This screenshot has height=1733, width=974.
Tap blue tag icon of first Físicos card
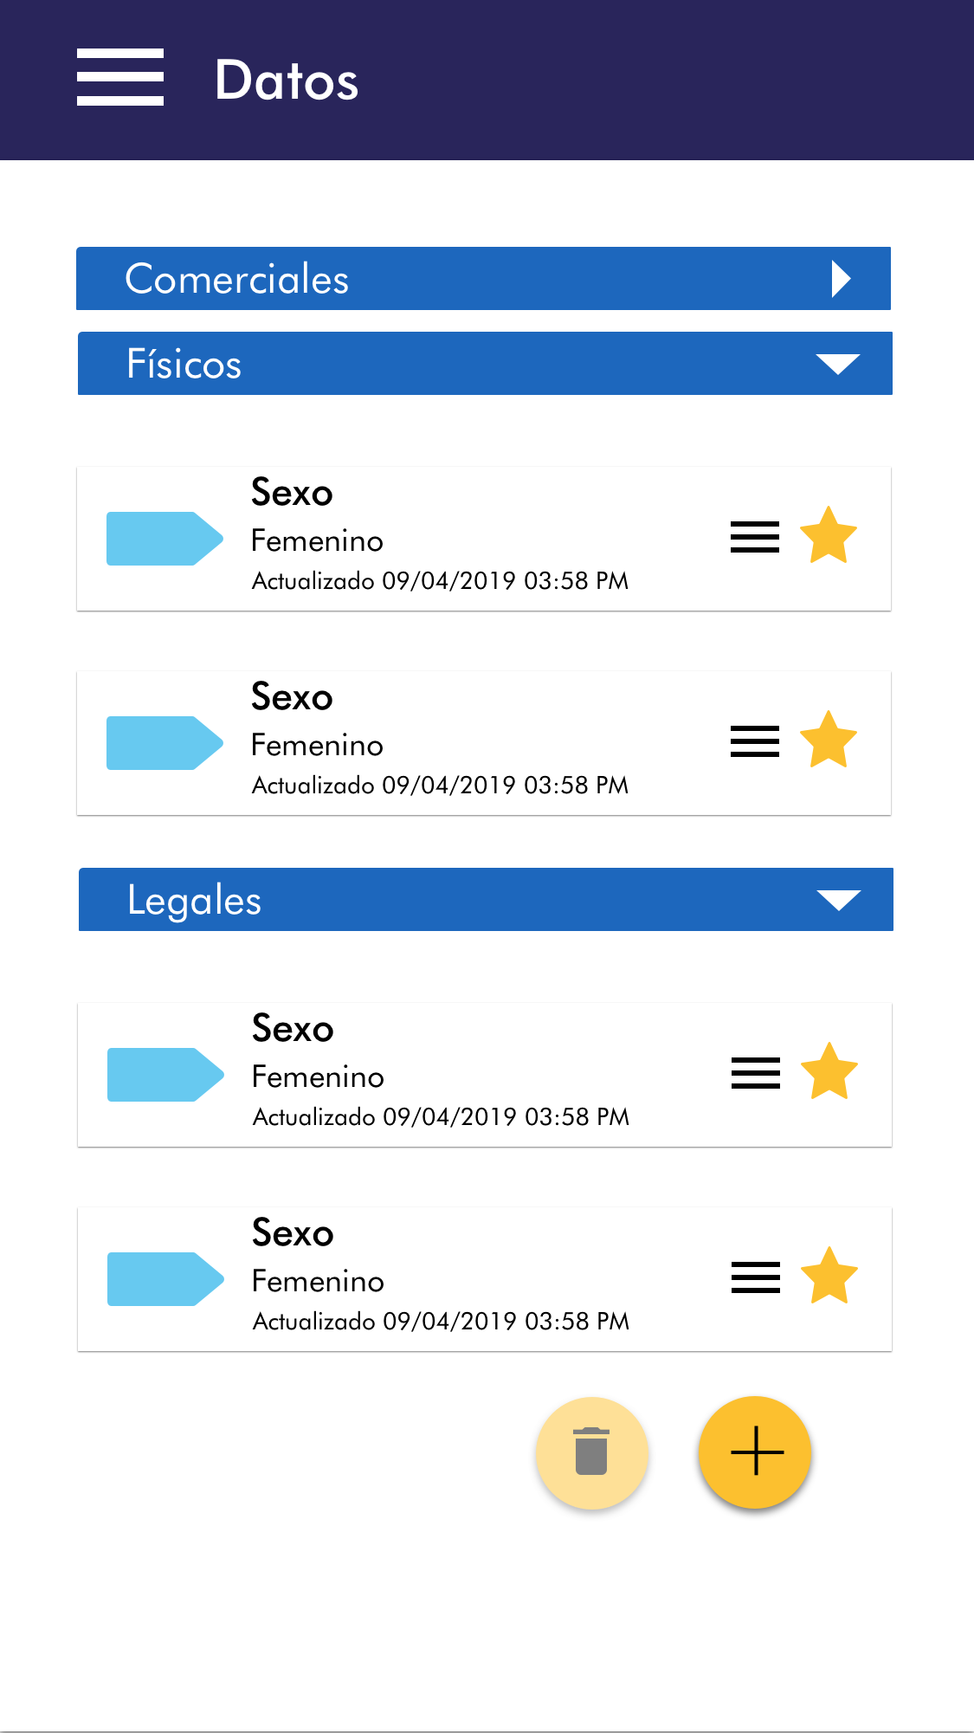pyautogui.click(x=164, y=539)
